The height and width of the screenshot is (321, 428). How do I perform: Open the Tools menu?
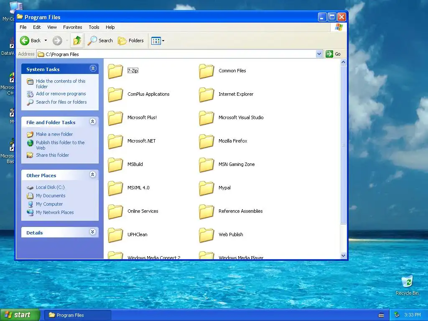pyautogui.click(x=94, y=27)
